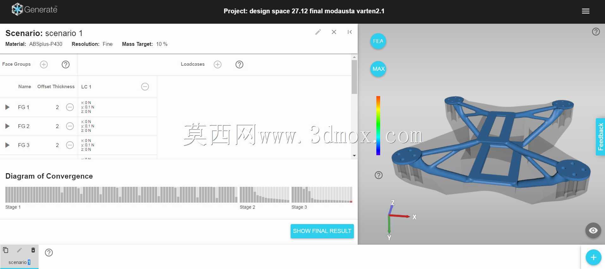Click the Material ABSplus-P430 text
The image size is (605, 269).
tap(34, 44)
